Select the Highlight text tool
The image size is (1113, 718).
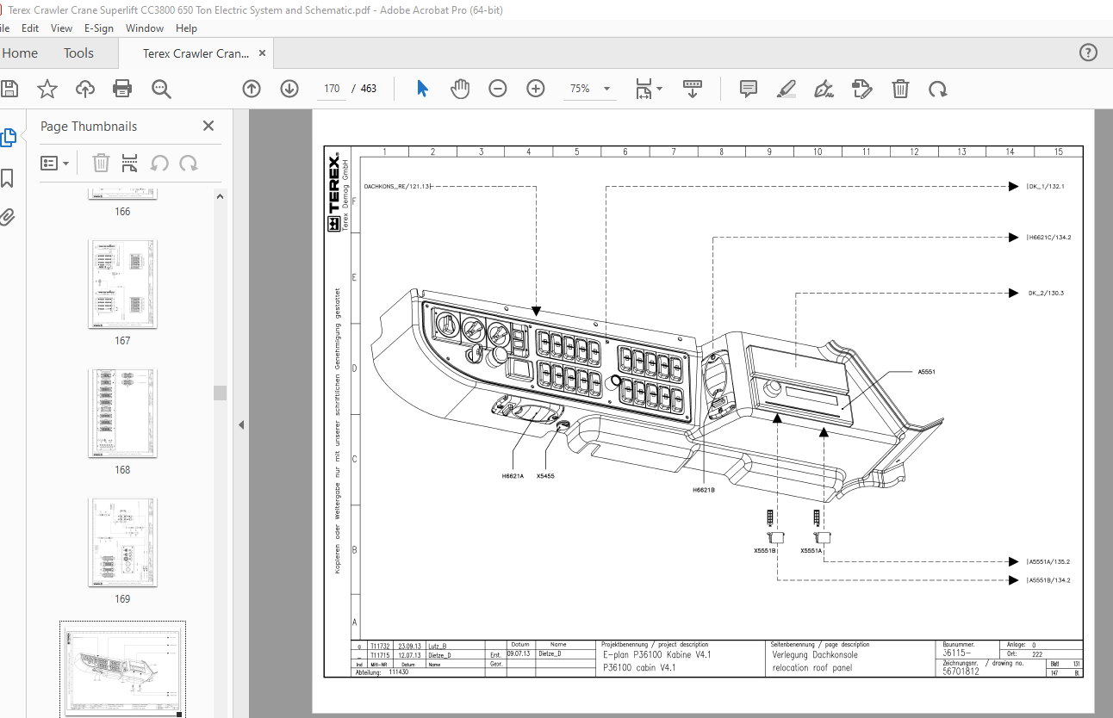[786, 89]
